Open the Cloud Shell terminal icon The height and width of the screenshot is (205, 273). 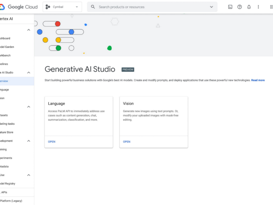pos(230,7)
